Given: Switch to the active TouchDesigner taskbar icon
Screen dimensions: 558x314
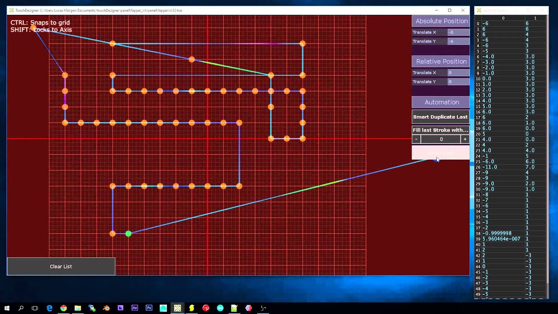Looking at the screenshot, I should coord(177,308).
